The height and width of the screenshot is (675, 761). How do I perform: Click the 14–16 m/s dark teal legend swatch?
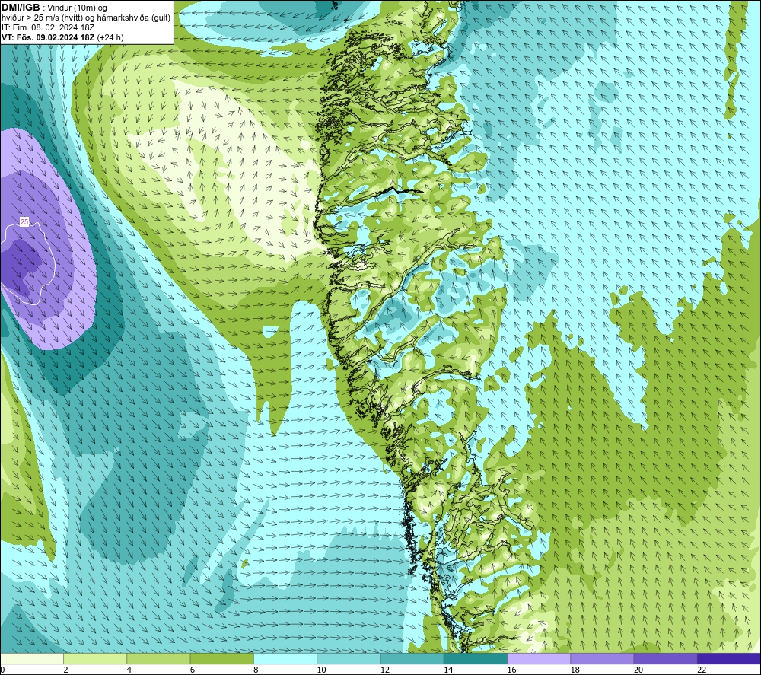point(476,658)
